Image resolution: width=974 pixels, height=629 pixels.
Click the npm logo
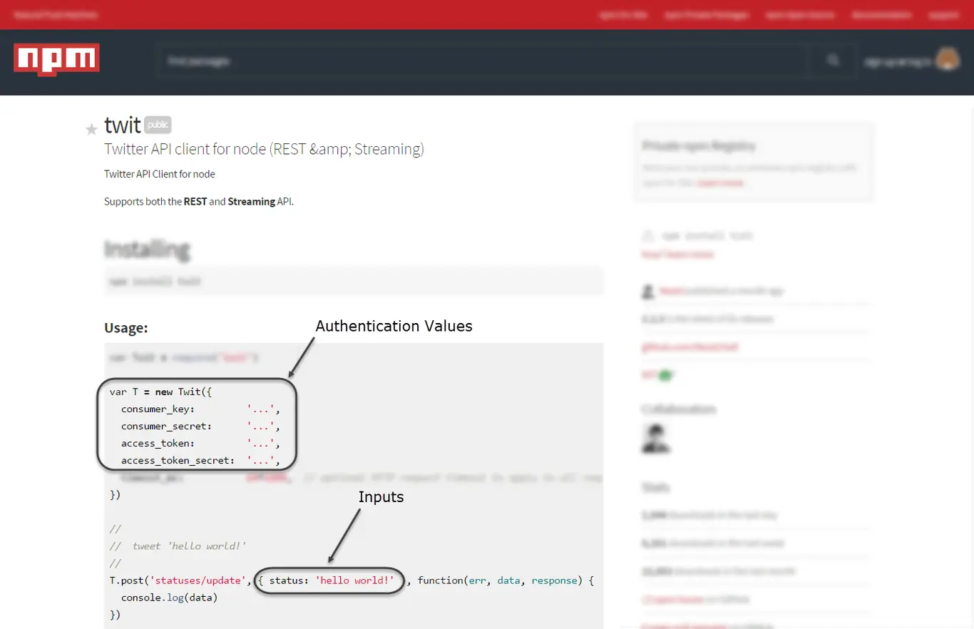pyautogui.click(x=56, y=60)
